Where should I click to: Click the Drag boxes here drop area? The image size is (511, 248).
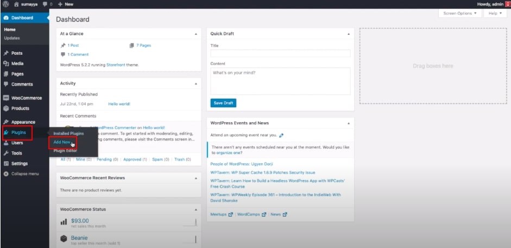click(433, 66)
